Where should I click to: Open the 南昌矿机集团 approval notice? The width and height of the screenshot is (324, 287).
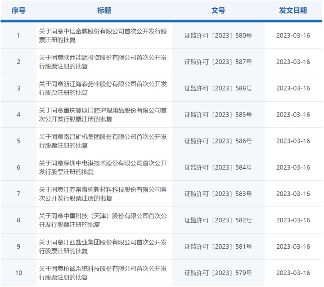tap(103, 141)
